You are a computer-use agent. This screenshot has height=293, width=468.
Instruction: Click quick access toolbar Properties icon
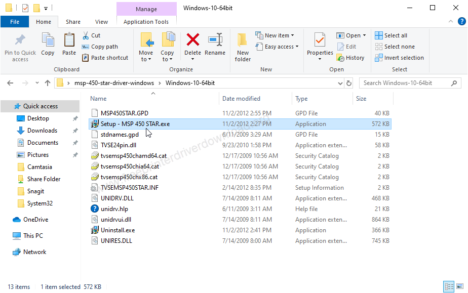[25, 8]
